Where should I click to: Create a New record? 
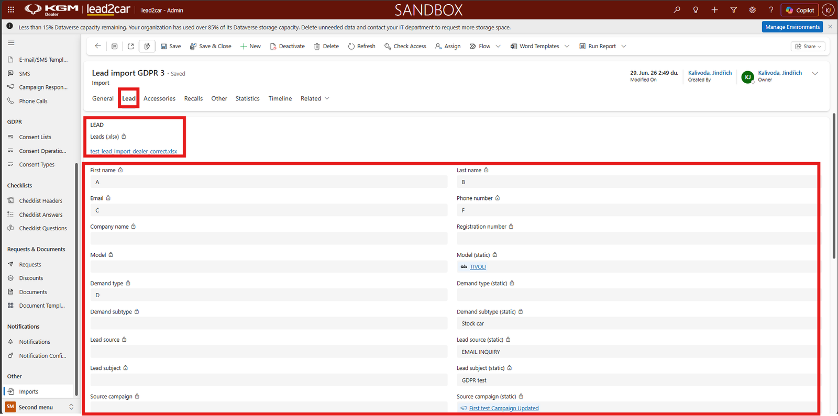point(250,46)
